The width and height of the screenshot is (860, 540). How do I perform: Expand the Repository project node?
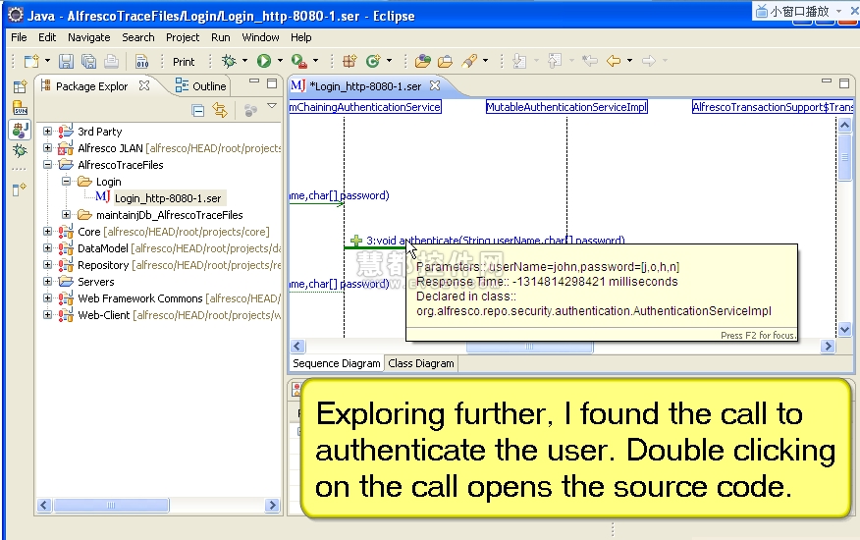coord(48,264)
